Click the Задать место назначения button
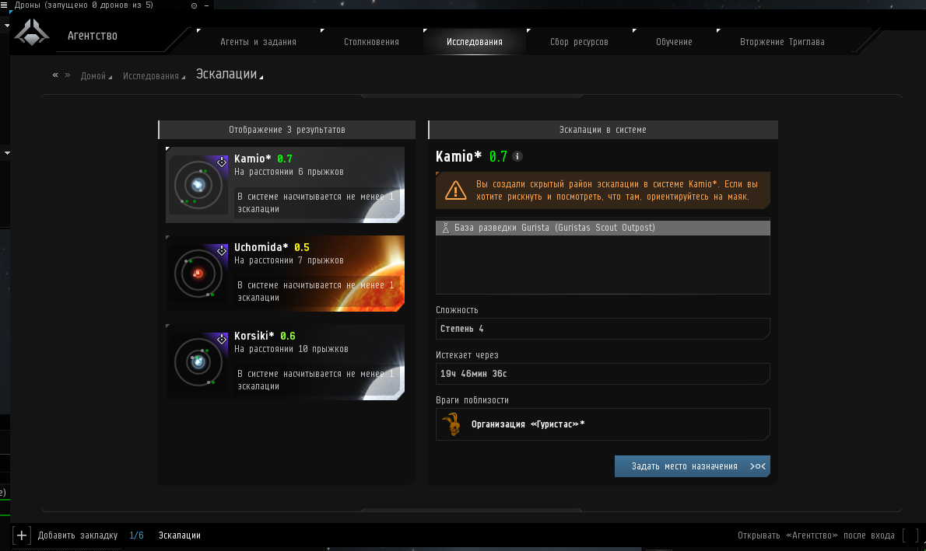 tap(692, 466)
